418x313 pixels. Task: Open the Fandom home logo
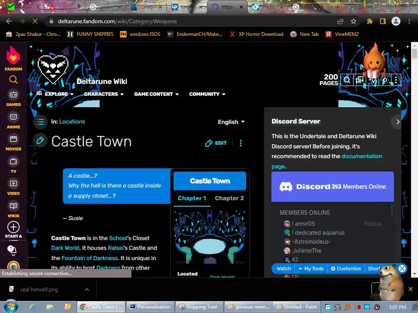[x=13, y=58]
